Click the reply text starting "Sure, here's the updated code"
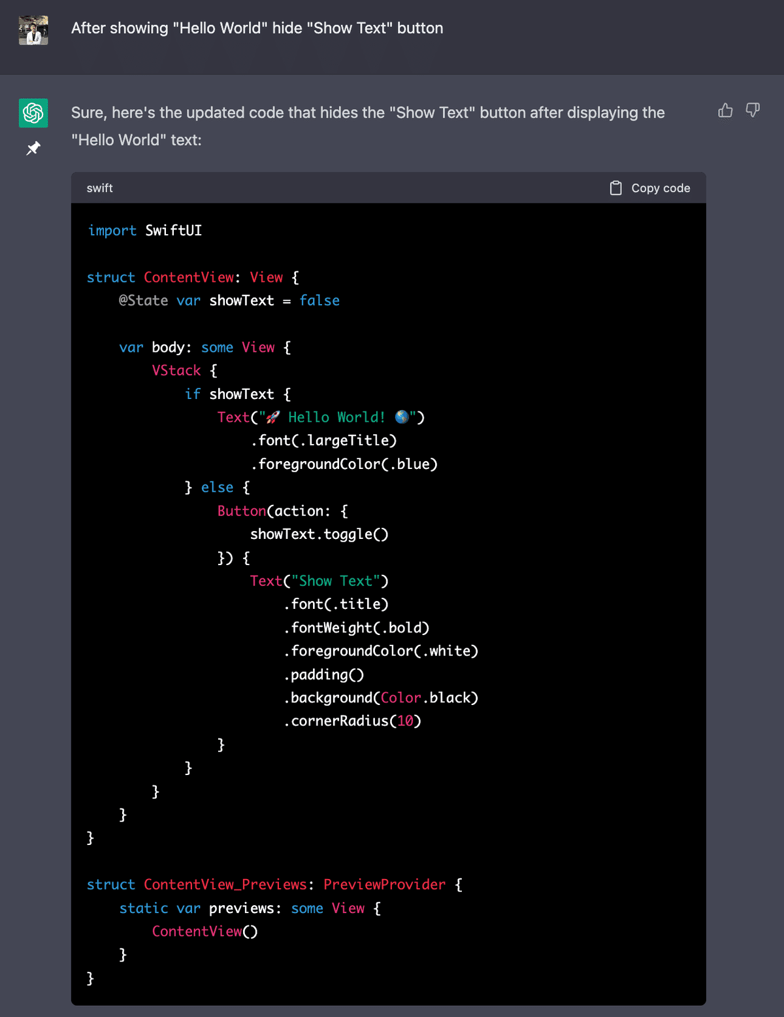This screenshot has width=784, height=1017. [x=368, y=126]
